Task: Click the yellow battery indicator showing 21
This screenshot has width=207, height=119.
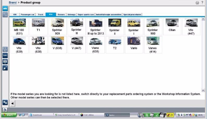Action: pos(170,115)
